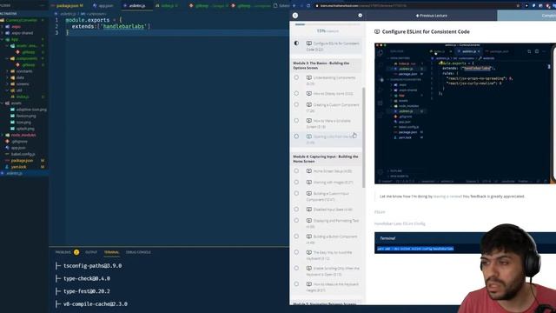The width and height of the screenshot is (556, 313).
Task: Click the course progress bar
Action: click(328, 24)
